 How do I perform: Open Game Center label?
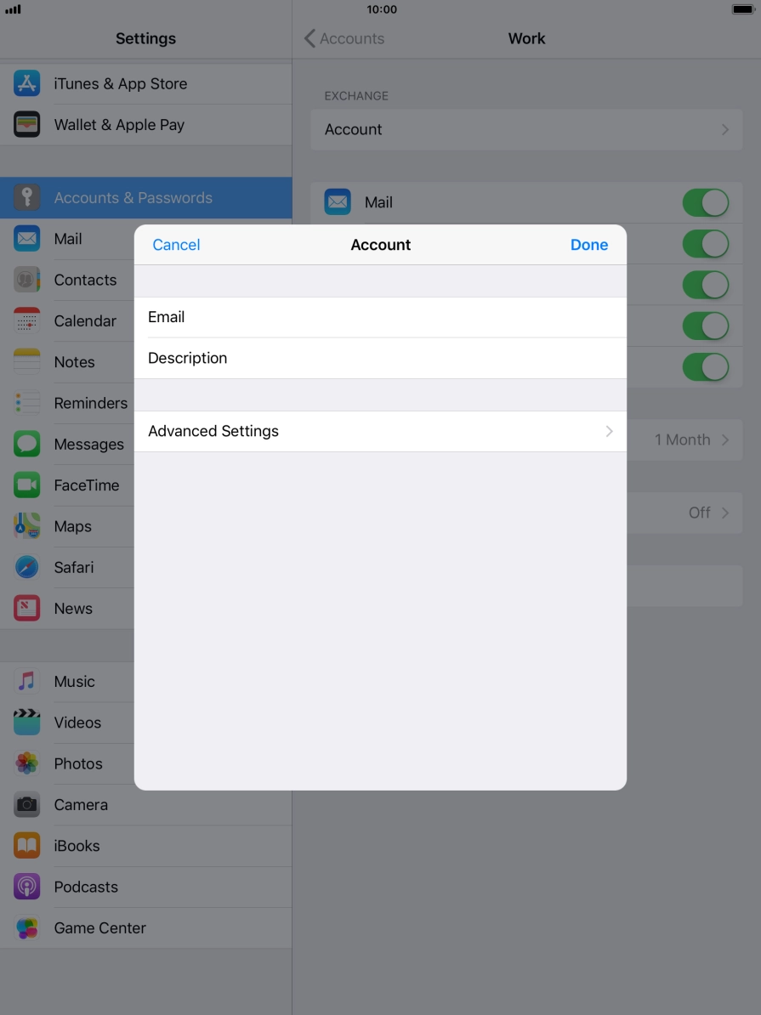pos(99,927)
